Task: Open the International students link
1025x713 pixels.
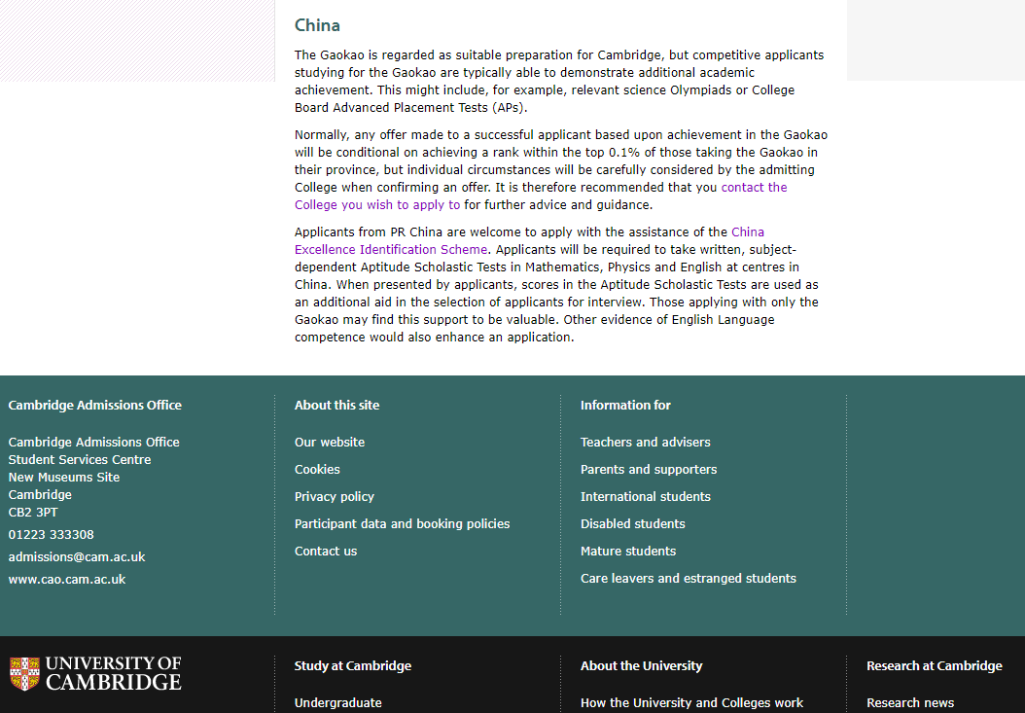Action: [645, 496]
